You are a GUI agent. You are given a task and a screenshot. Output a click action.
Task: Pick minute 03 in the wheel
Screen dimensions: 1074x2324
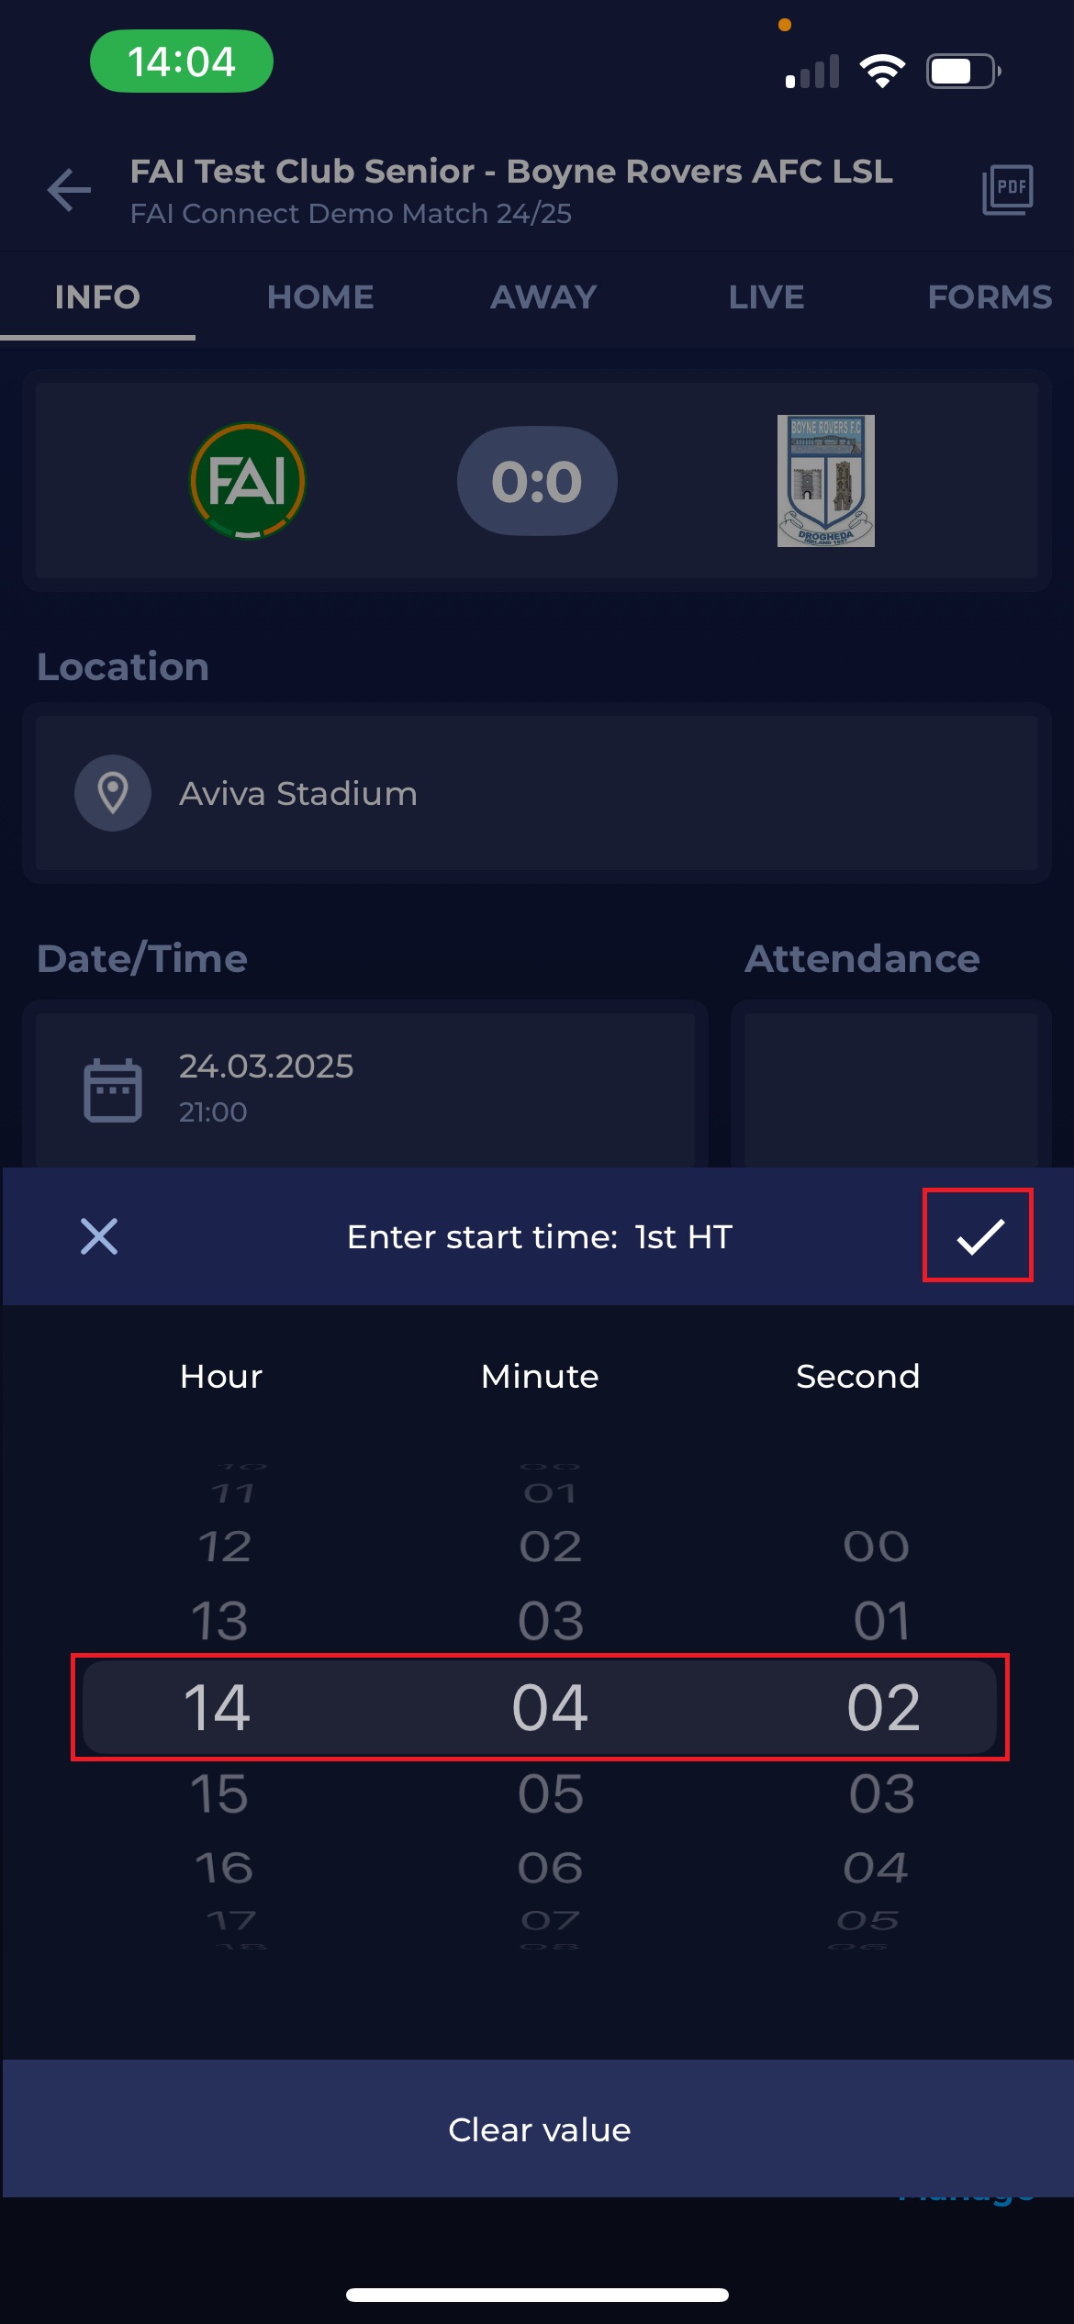click(550, 1620)
